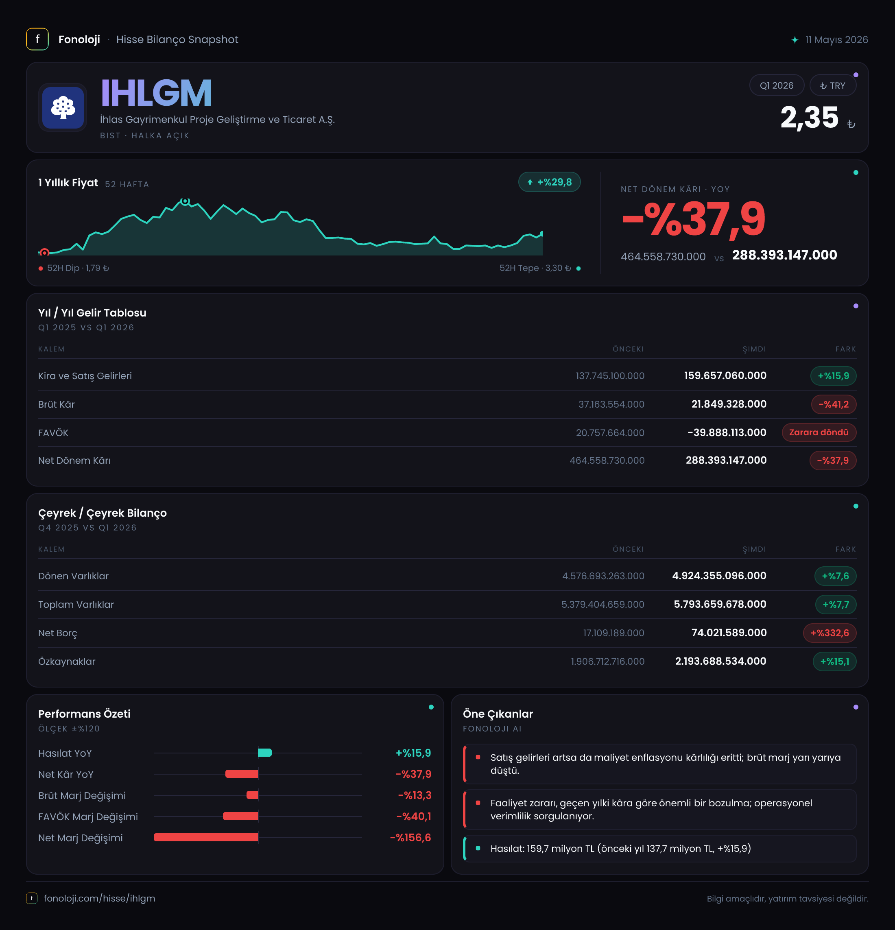Click the 21.849.328.000 gross profit value
Image resolution: width=895 pixels, height=930 pixels.
coord(729,404)
